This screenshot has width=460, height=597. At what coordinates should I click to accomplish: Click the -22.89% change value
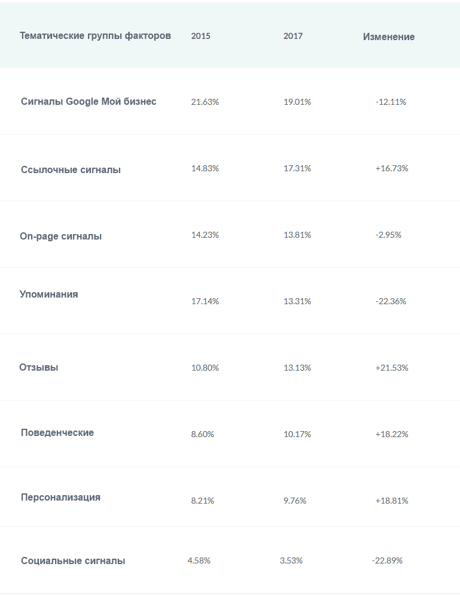388,561
